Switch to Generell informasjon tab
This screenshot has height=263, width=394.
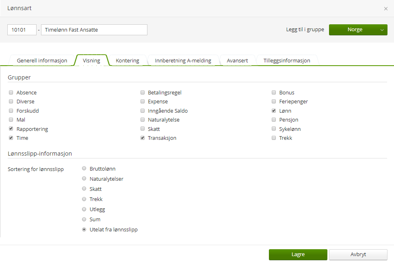tap(42, 60)
